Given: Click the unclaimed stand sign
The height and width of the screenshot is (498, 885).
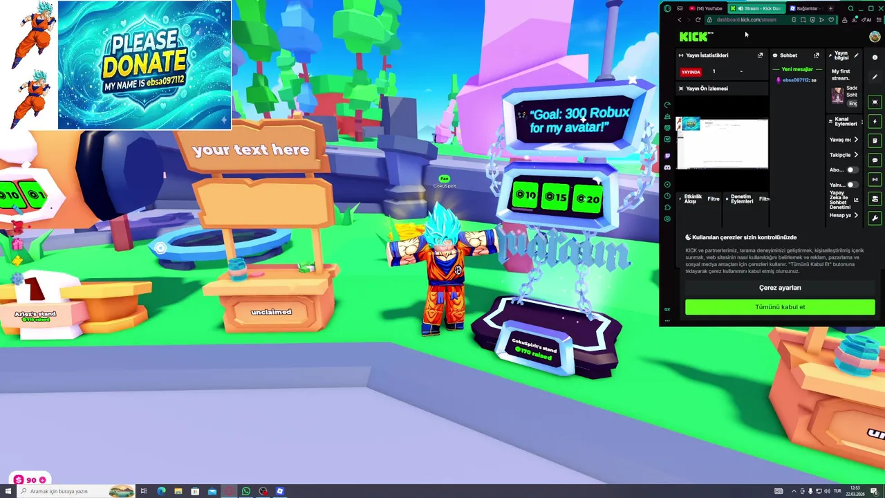Looking at the screenshot, I should click(271, 312).
